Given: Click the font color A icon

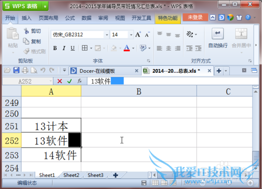Looking at the screenshot, I should tap(127, 48).
